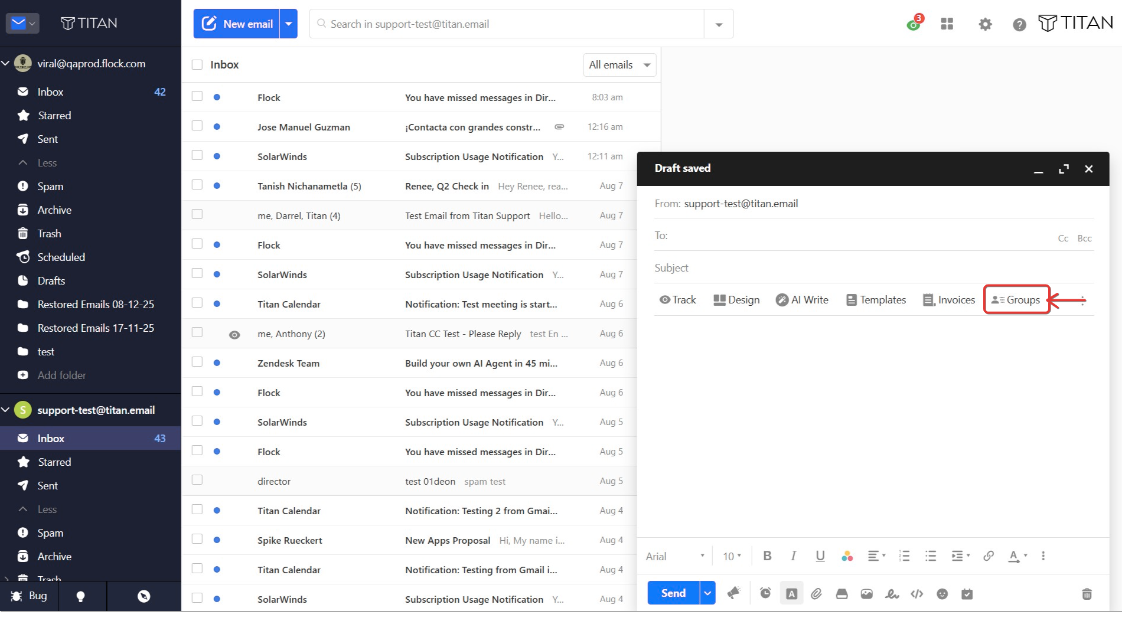The height and width of the screenshot is (624, 1122).
Task: Click the Subject field in compose
Action: [x=874, y=268]
